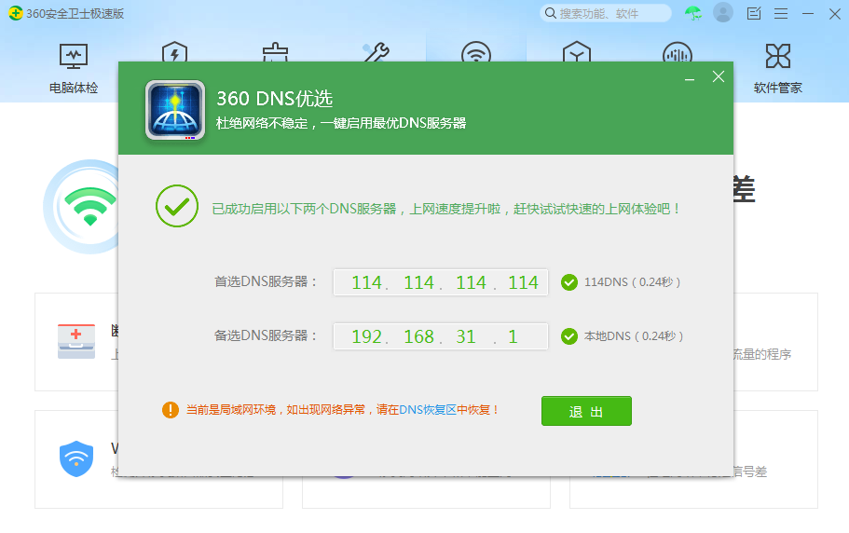849x533 pixels.
Task: Click the sound wave circle toolbar icon
Action: [678, 52]
